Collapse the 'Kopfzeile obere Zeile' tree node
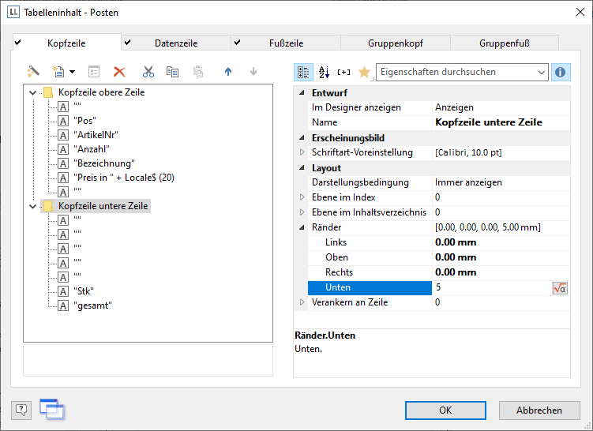The height and width of the screenshot is (431, 593). 32,92
